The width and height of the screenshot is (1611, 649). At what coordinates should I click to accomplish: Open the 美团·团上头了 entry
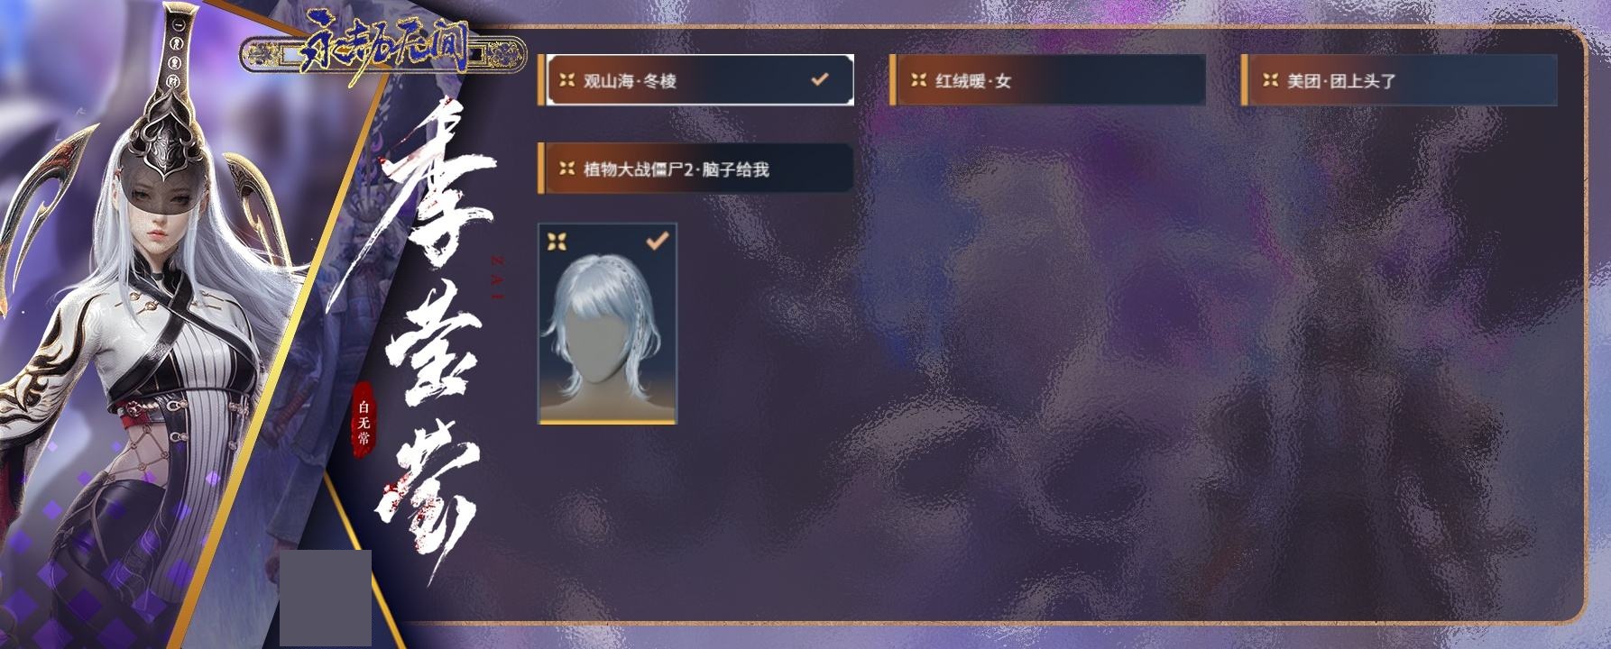[x=1399, y=80]
